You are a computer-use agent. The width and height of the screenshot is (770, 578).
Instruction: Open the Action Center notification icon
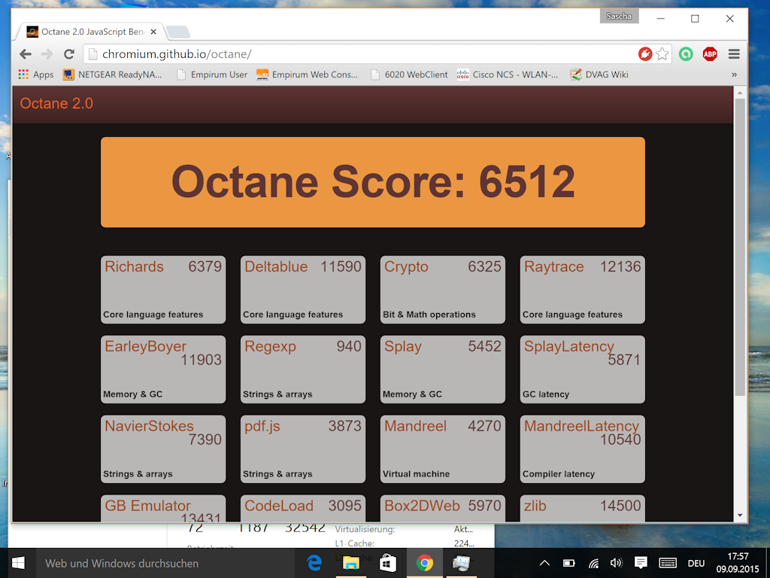pyautogui.click(x=641, y=563)
